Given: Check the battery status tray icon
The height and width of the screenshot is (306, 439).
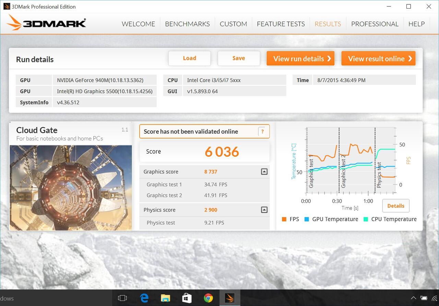Looking at the screenshot, I should [x=424, y=298].
